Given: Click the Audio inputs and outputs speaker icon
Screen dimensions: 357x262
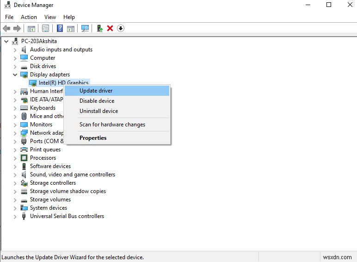Looking at the screenshot, I should pos(24,50).
